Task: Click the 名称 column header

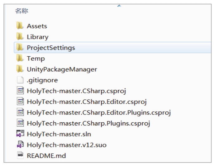Action: point(22,11)
